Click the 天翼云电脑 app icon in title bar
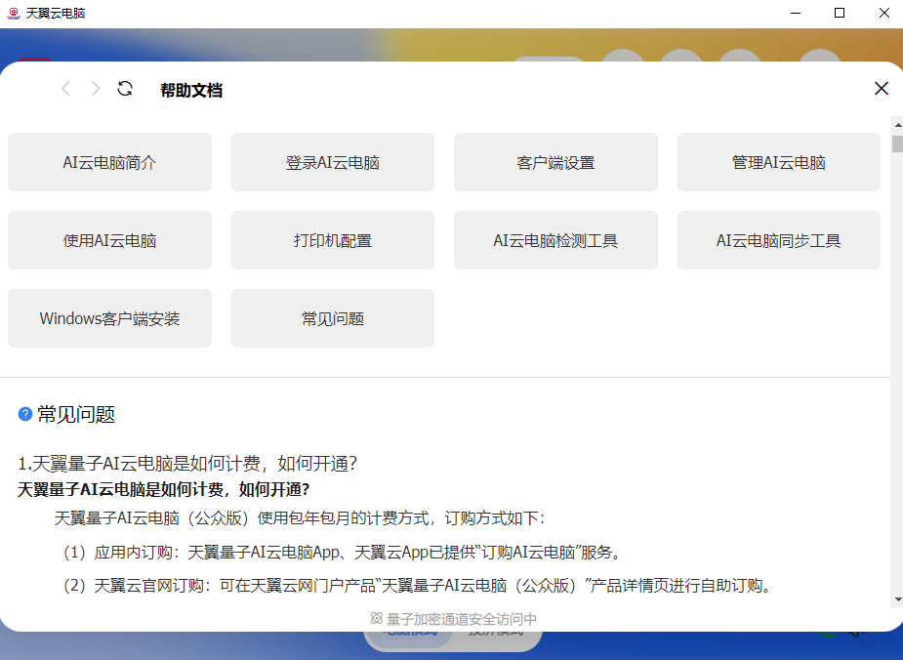The image size is (903, 660). point(14,14)
